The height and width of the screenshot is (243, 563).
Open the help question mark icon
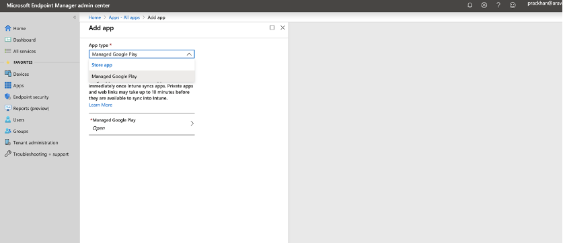[498, 5]
